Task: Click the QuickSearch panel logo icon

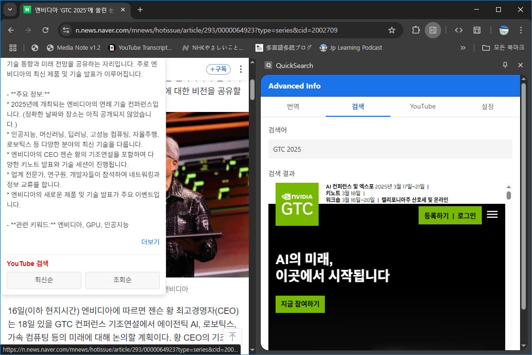Action: pos(268,65)
